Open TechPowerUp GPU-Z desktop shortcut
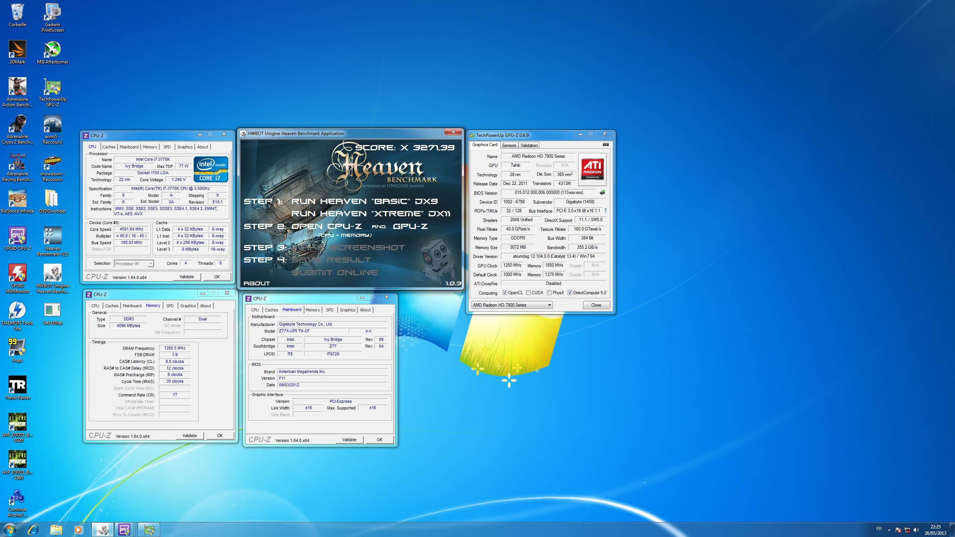 click(x=53, y=92)
